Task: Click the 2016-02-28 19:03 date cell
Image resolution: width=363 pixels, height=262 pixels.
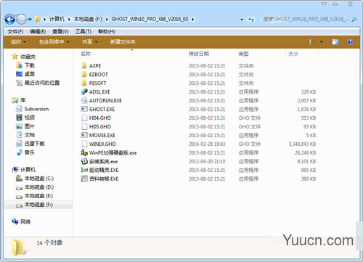Action: pyautogui.click(x=207, y=144)
